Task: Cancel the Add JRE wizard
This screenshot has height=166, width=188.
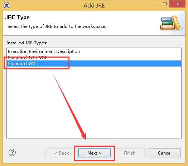Action: 165,153
